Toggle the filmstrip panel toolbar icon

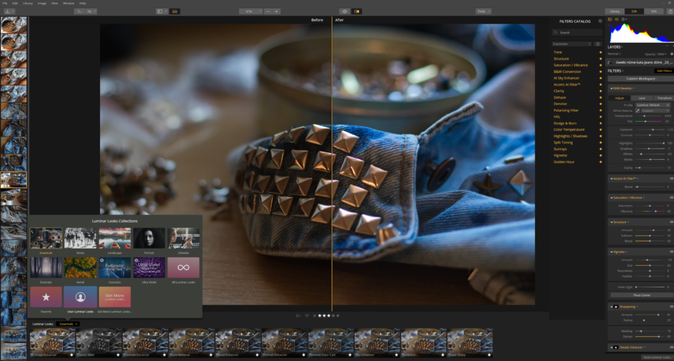tap(174, 12)
